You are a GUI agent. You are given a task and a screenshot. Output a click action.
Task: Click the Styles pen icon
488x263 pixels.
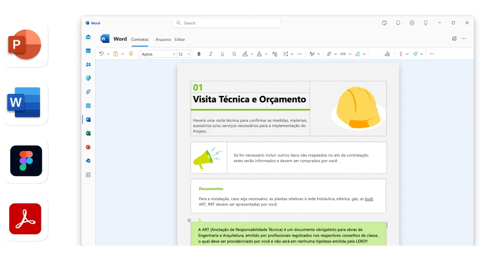(x=312, y=54)
